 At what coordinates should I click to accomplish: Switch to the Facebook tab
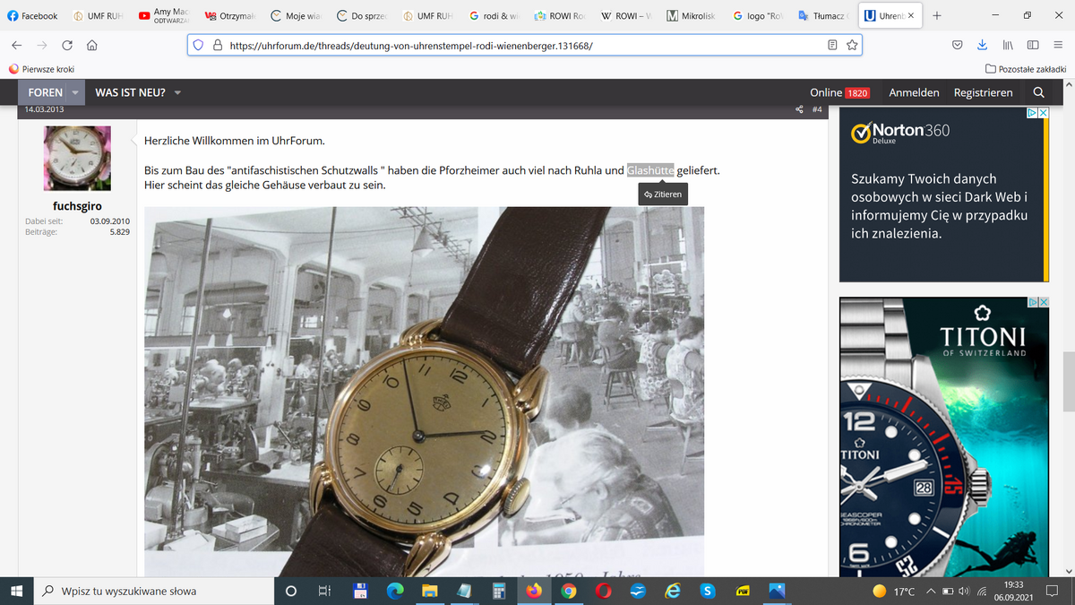(32, 15)
